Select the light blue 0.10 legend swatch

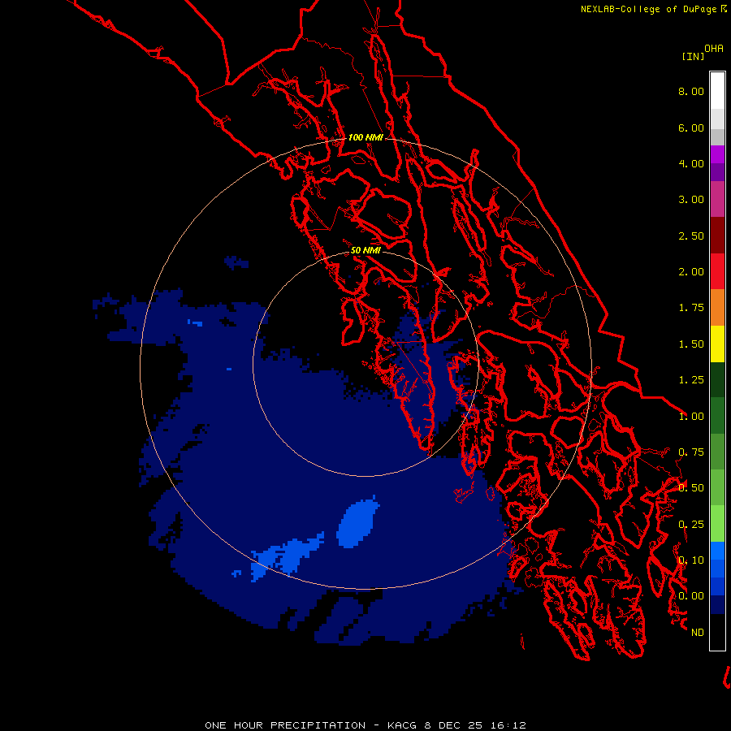coord(717,551)
